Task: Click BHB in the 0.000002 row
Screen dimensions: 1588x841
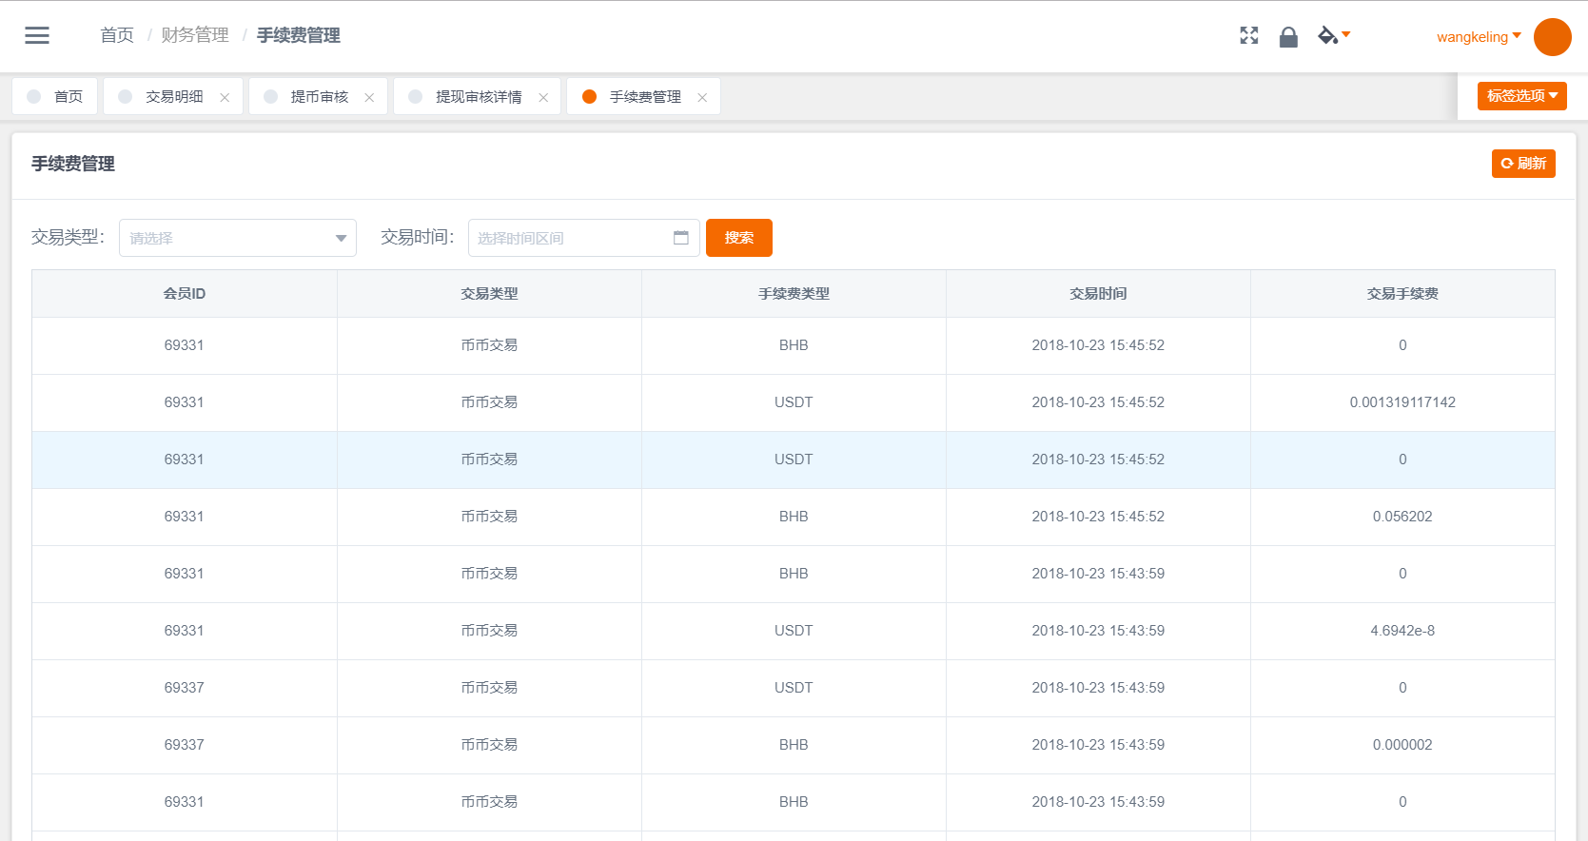Action: click(794, 745)
